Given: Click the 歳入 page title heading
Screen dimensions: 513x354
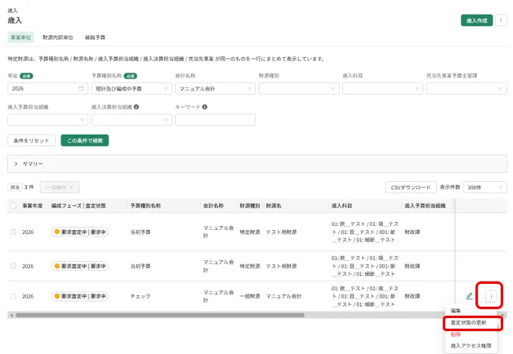Looking at the screenshot, I should 15,20.
